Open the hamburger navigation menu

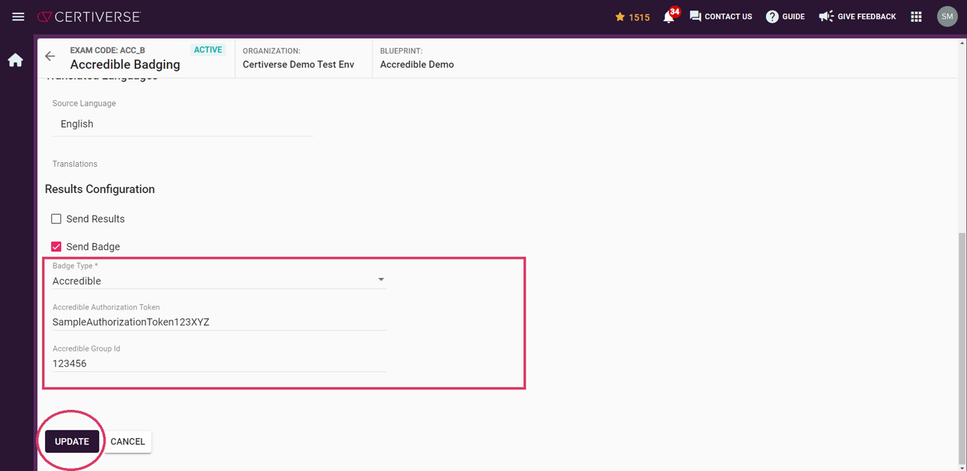(18, 16)
